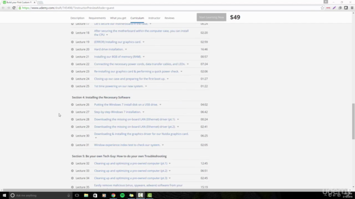Open the Windows Start menu

tap(4, 195)
